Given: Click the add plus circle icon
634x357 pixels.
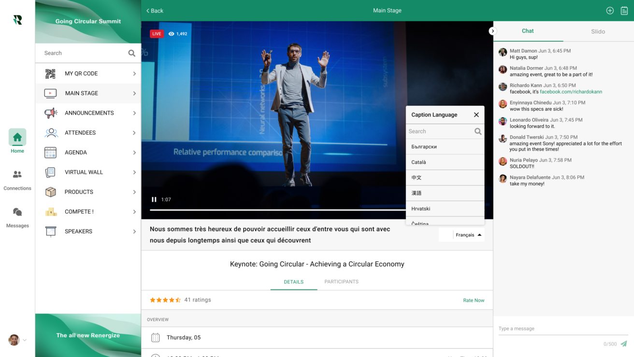Looking at the screenshot, I should 610,11.
